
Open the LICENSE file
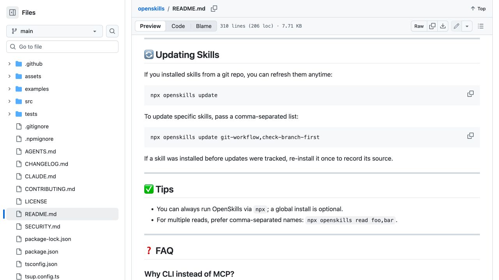pyautogui.click(x=36, y=201)
